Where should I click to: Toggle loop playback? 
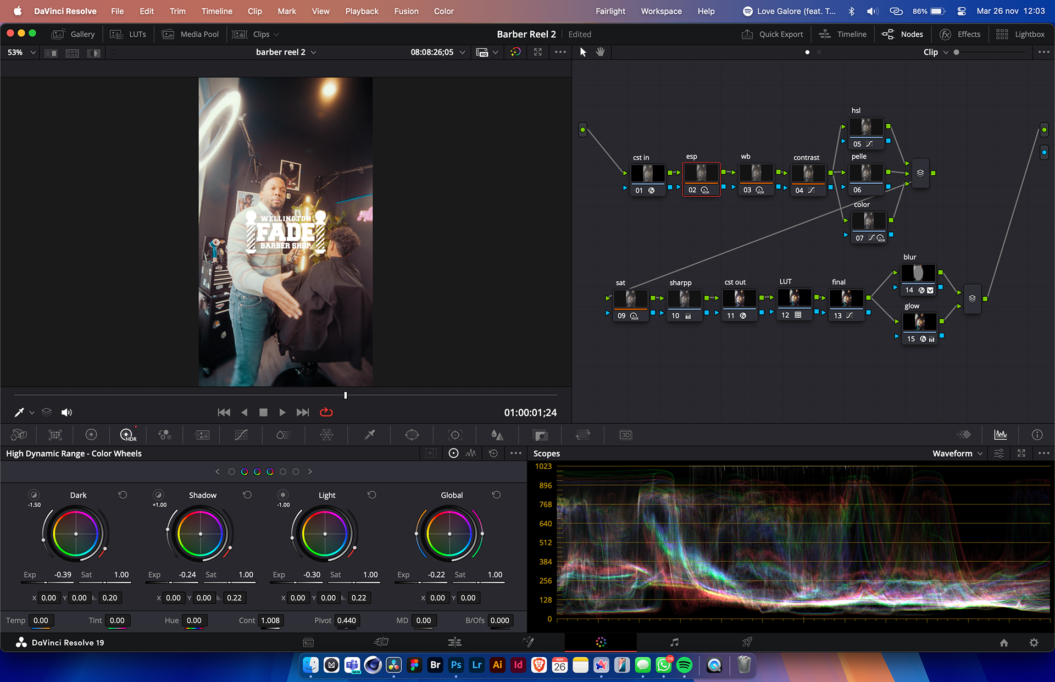326,412
